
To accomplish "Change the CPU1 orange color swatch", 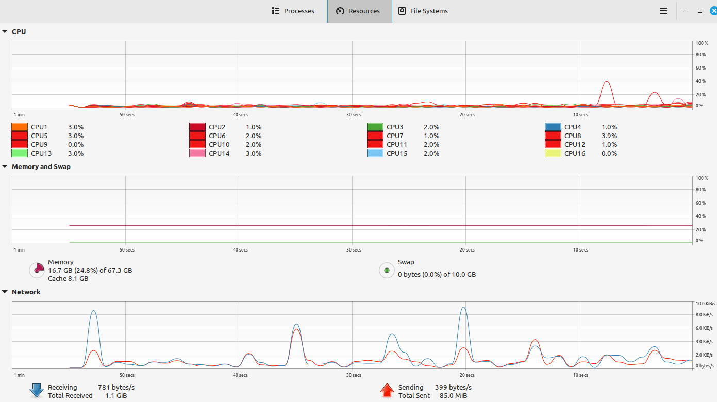I will click(20, 127).
